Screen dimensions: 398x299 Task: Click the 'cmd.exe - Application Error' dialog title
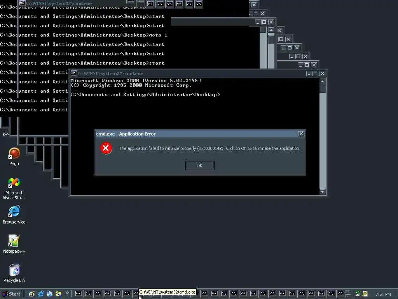point(126,134)
